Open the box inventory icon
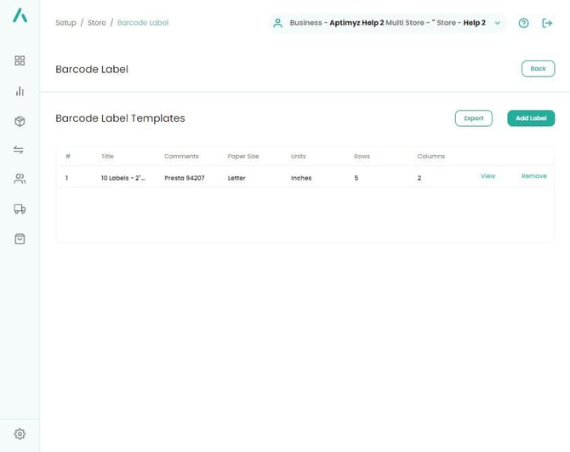Viewport: 570px width, 452px height. 20,121
